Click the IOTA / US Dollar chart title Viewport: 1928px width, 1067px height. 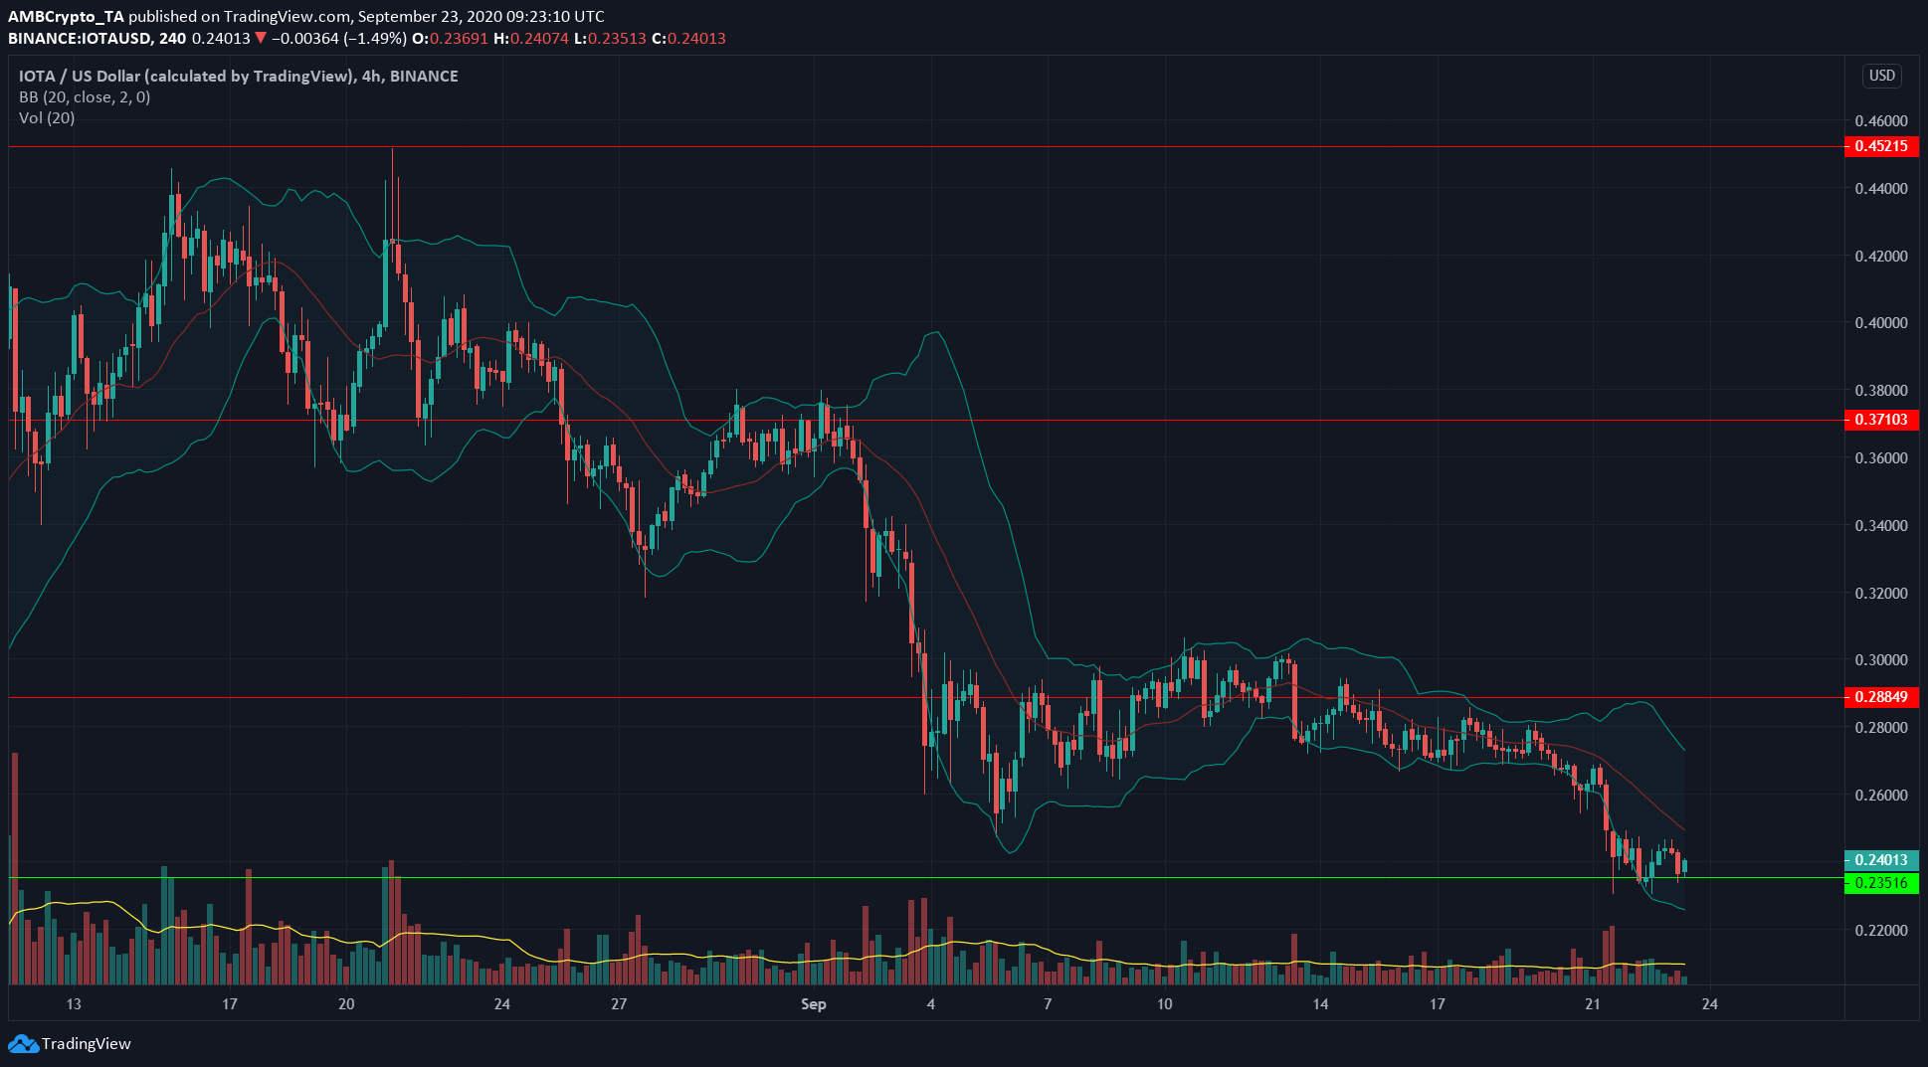coord(185,77)
